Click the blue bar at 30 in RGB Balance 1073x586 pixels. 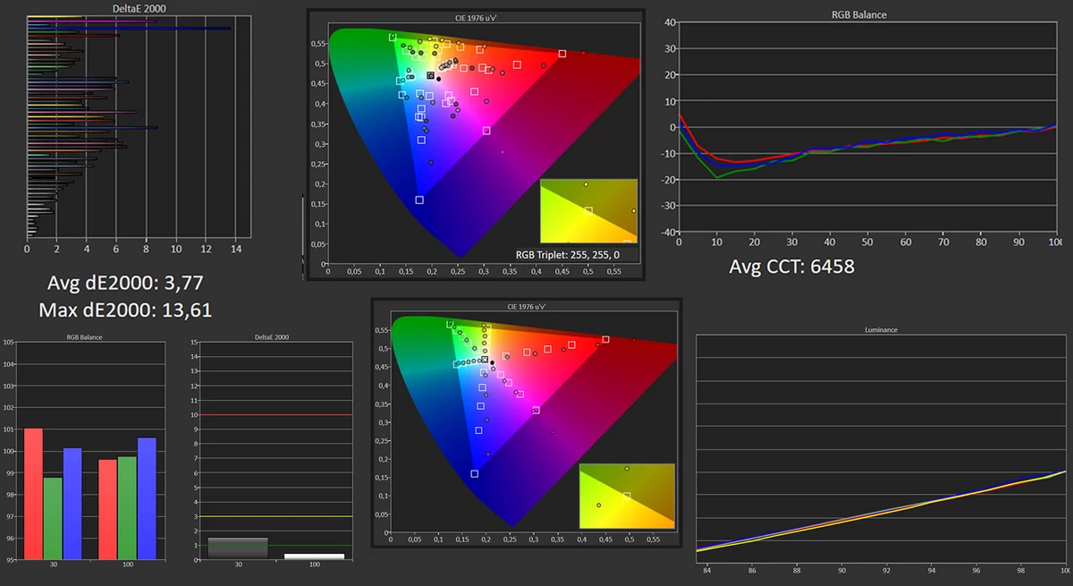pyautogui.click(x=72, y=503)
